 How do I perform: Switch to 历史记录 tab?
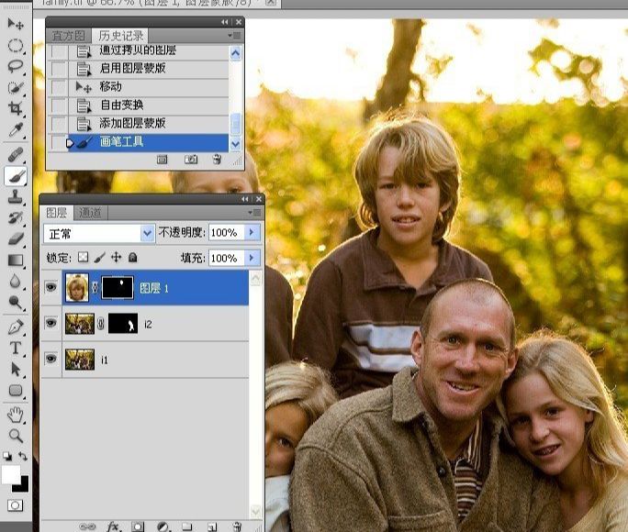(x=120, y=36)
